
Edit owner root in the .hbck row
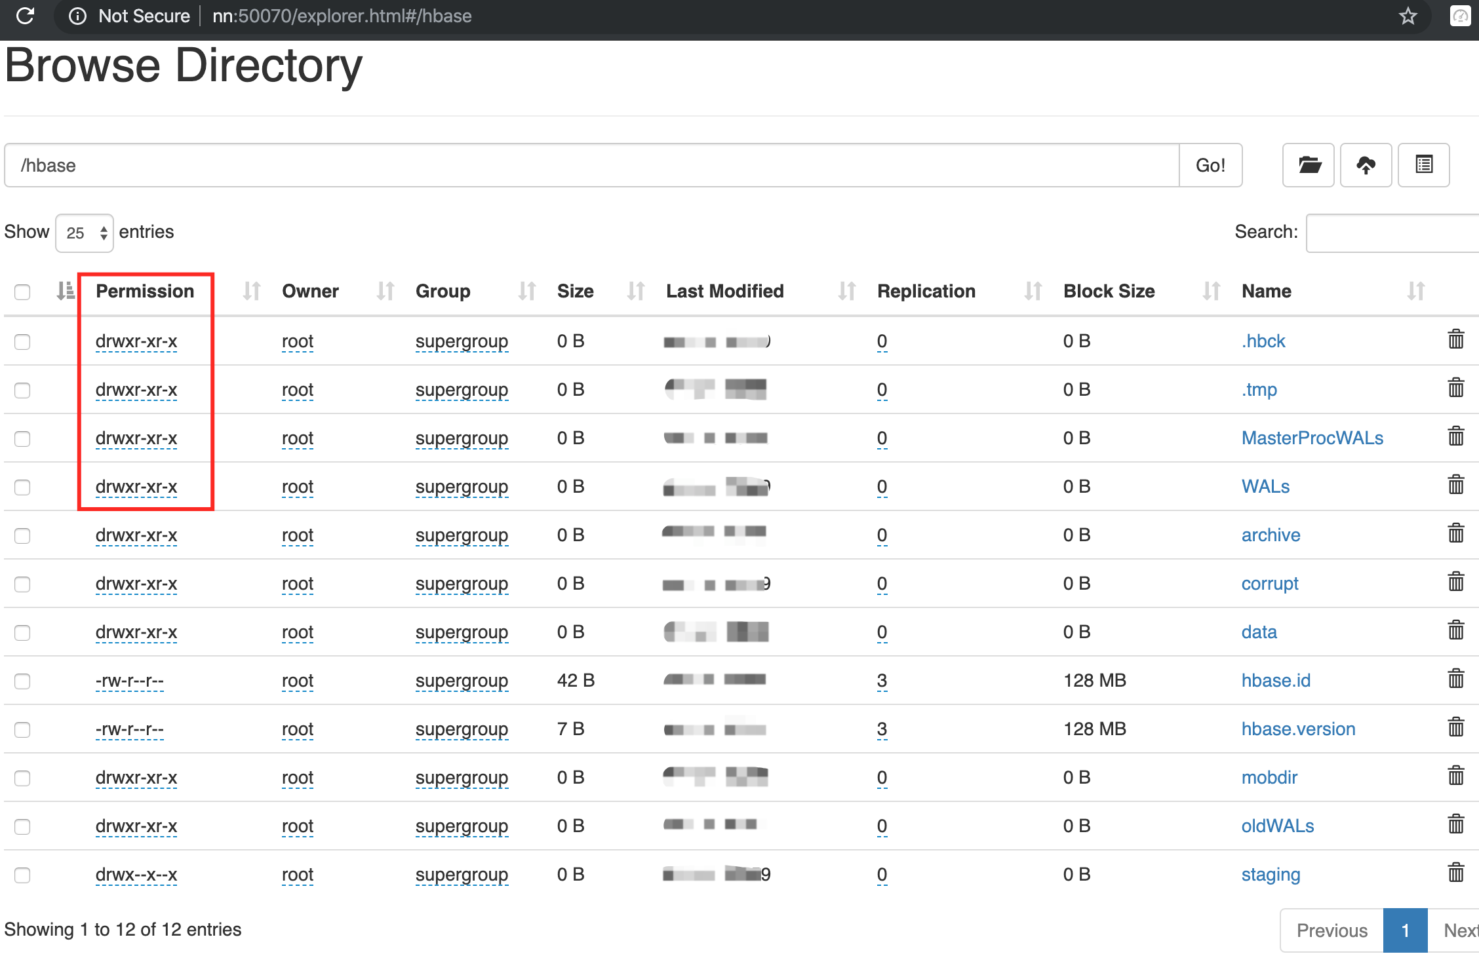click(298, 341)
